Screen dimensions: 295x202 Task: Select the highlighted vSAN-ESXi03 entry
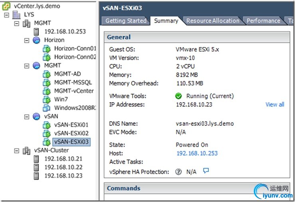tap(71, 142)
